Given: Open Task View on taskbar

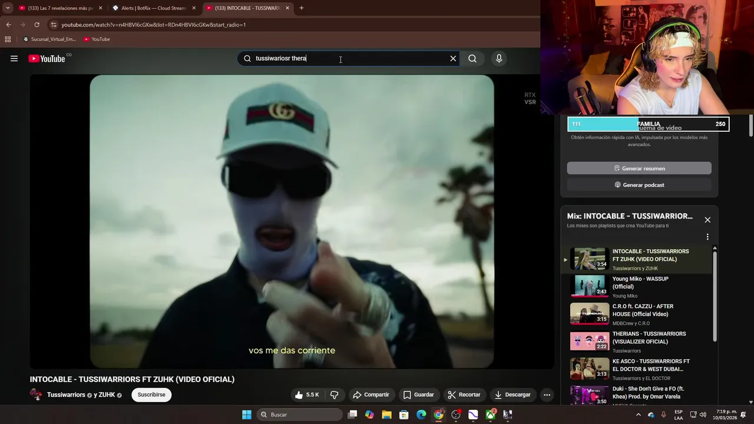Looking at the screenshot, I should (352, 415).
